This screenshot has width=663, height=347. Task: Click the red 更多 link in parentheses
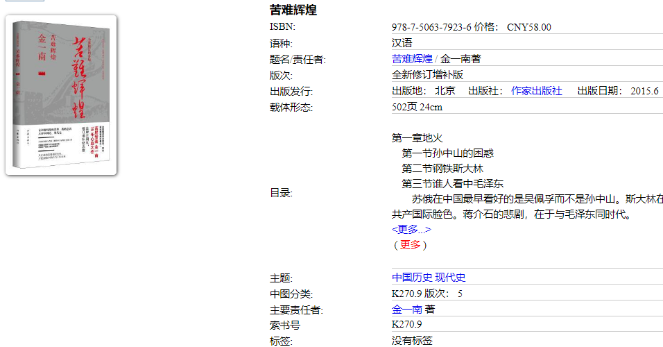410,244
